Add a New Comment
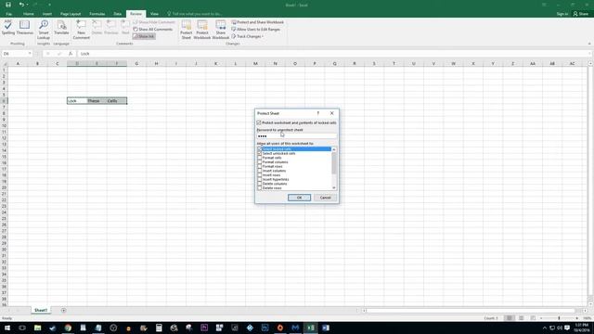 pos(81,30)
